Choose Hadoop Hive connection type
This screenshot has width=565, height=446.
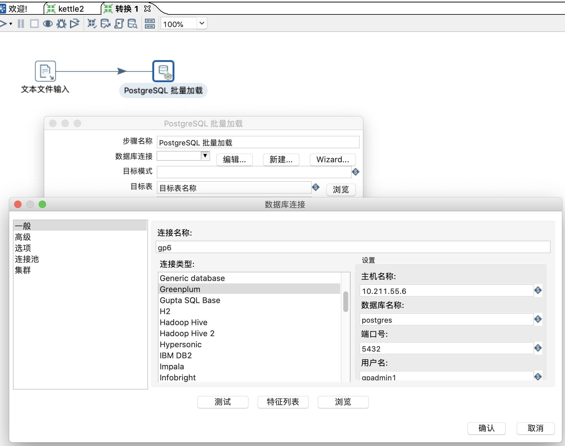click(x=249, y=322)
